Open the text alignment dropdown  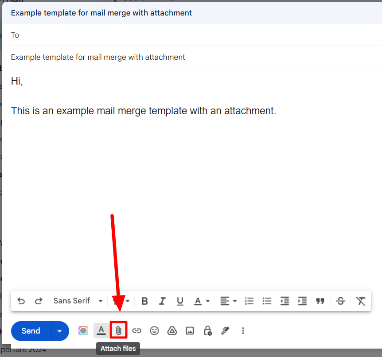[x=229, y=301]
